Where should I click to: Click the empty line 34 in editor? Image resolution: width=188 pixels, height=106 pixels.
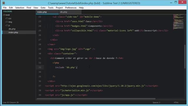tap(108, 72)
